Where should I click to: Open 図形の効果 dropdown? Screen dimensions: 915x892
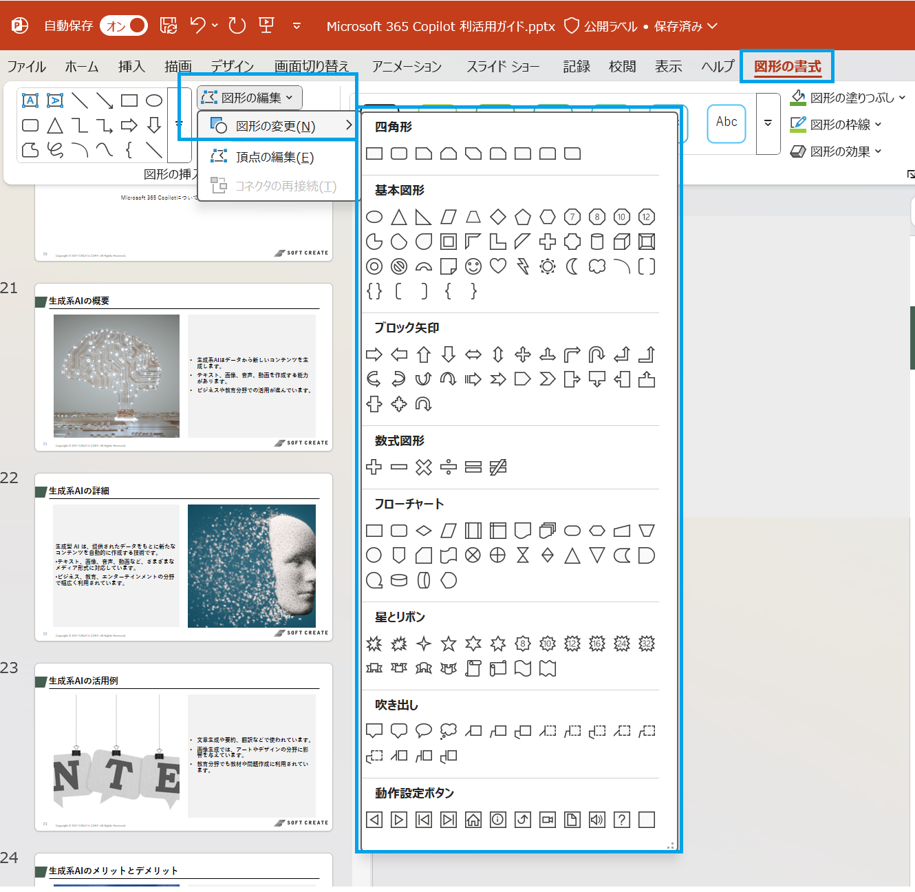coord(836,151)
